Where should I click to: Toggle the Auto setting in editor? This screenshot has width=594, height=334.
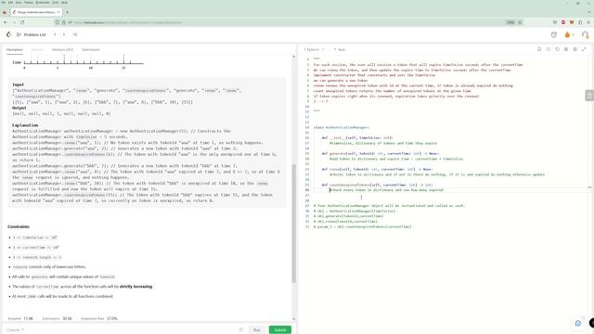341,49
